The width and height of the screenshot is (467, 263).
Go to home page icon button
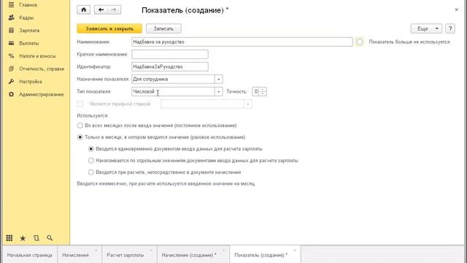click(84, 9)
